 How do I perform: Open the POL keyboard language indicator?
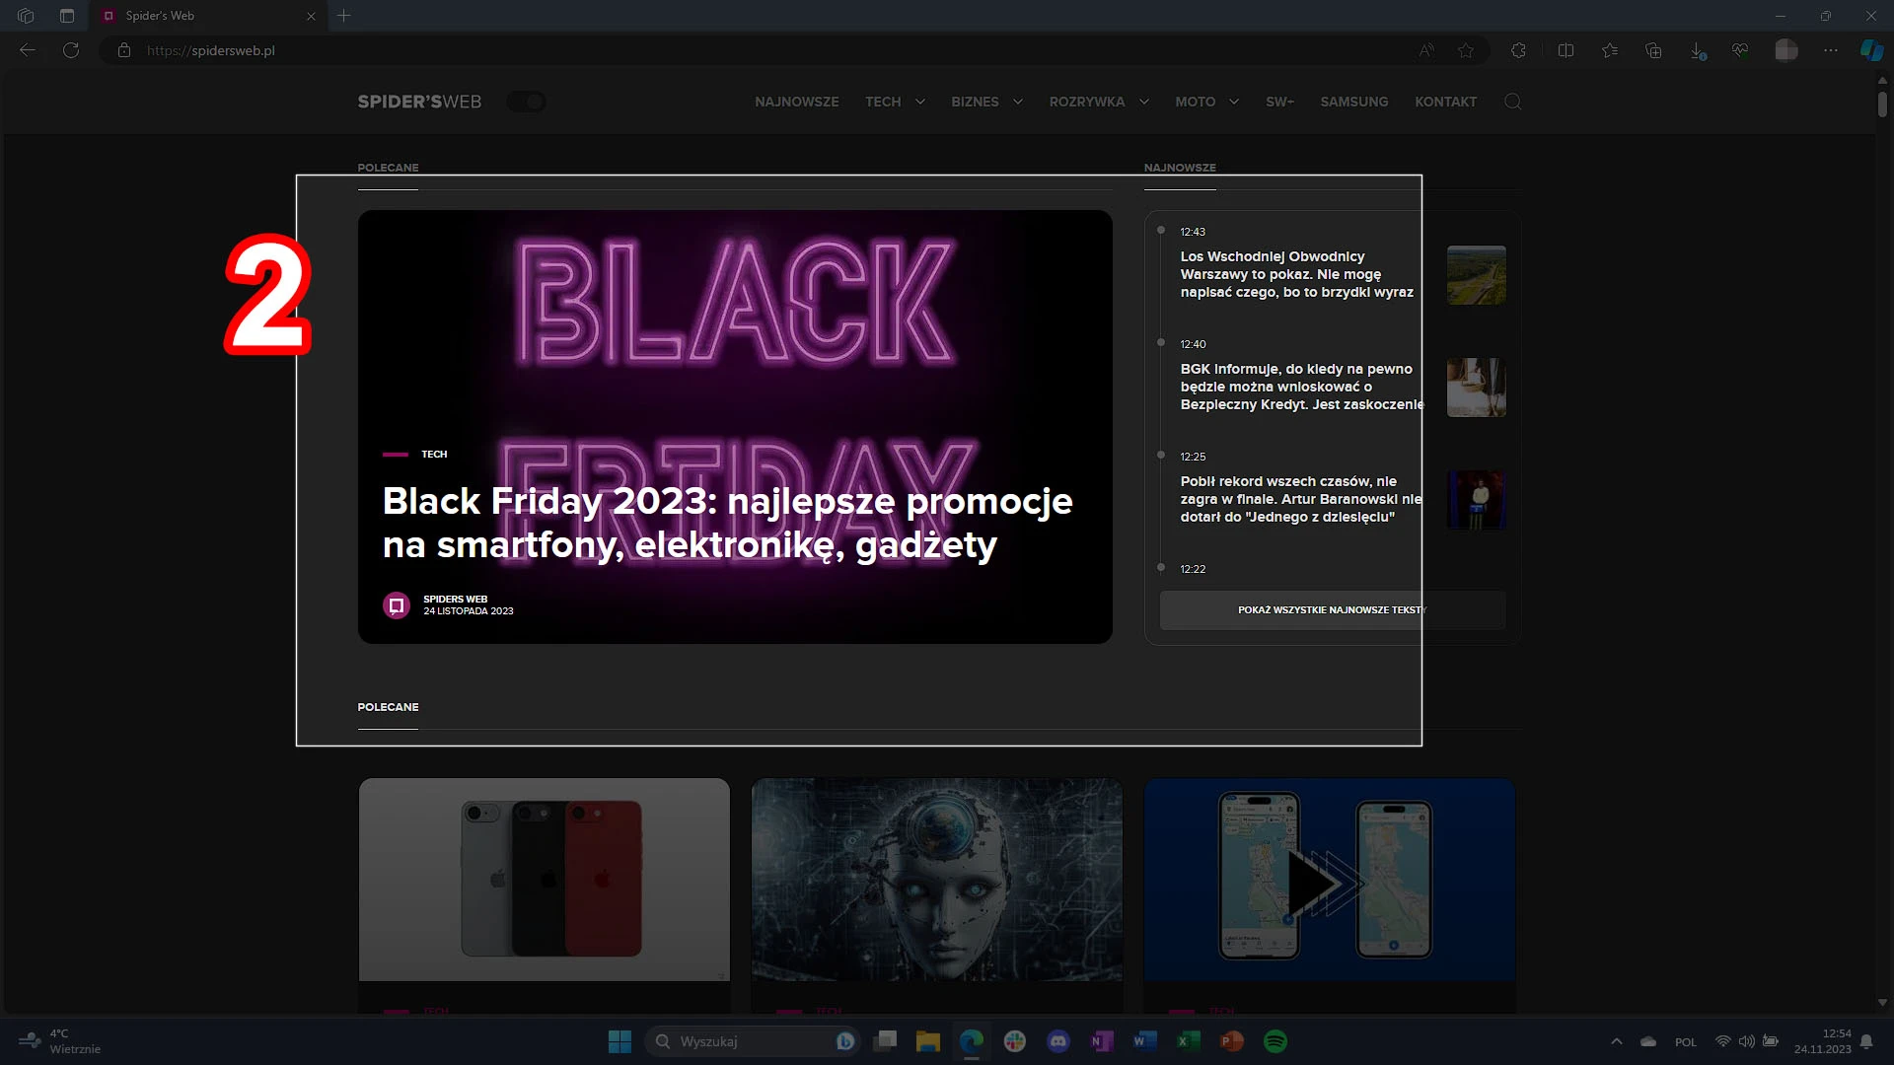tap(1686, 1042)
